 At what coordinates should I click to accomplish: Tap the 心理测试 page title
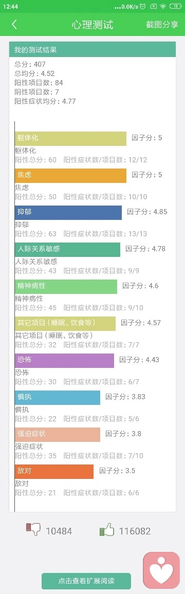92,25
